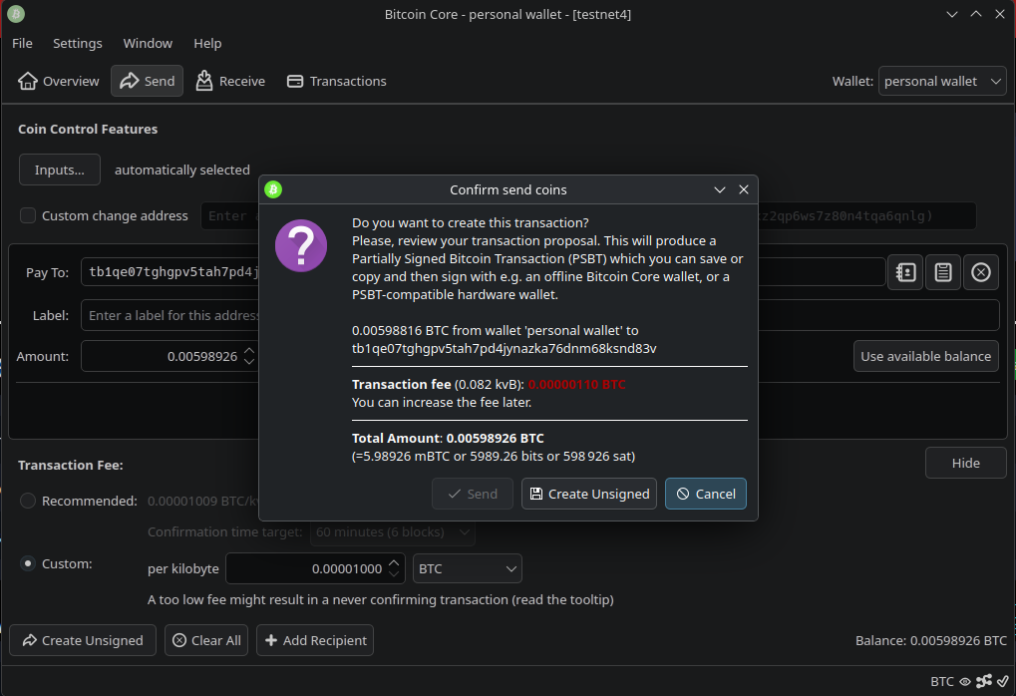The height and width of the screenshot is (696, 1016).
Task: Go to the Transactions tab
Action: pyautogui.click(x=337, y=81)
